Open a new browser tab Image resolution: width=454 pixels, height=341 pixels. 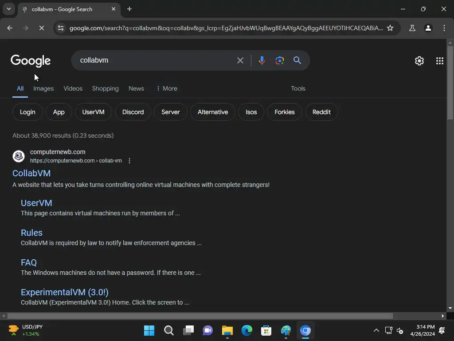[x=129, y=9]
